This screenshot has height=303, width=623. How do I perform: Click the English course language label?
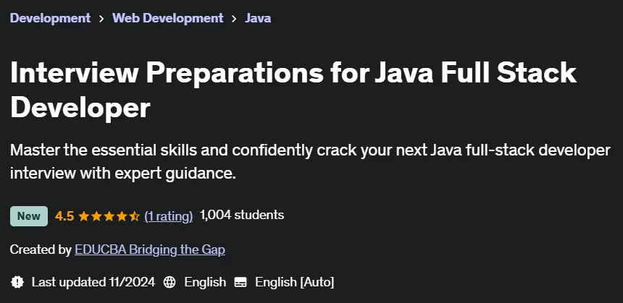(205, 282)
